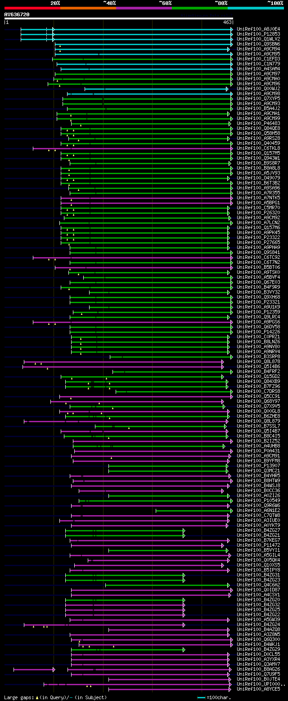
Task: Click the UniRef100_P26320 label
Action: coord(258,212)
